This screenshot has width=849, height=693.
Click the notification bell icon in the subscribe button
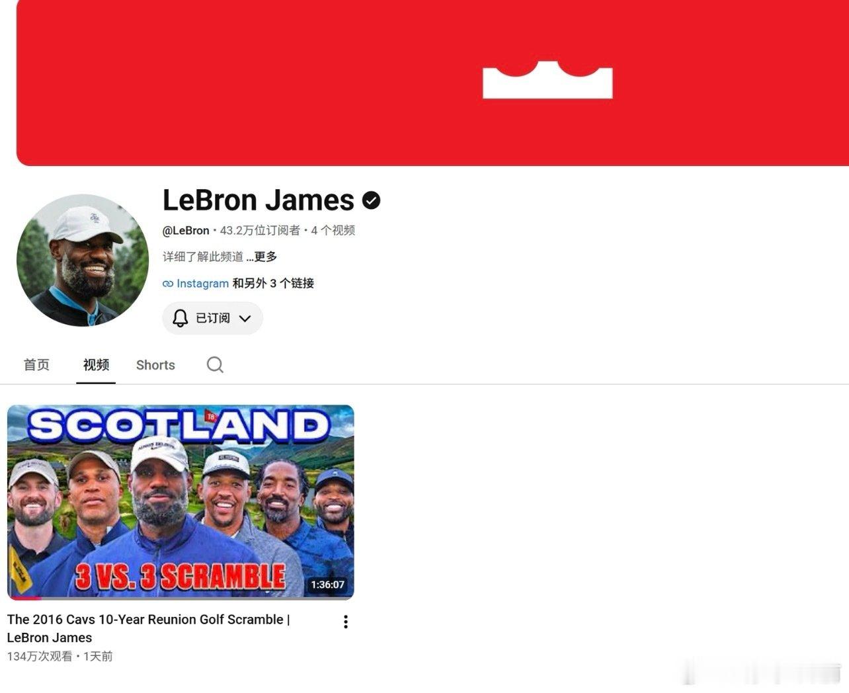(x=180, y=318)
